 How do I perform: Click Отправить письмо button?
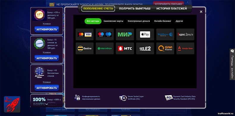pyautogui.click(x=168, y=4)
